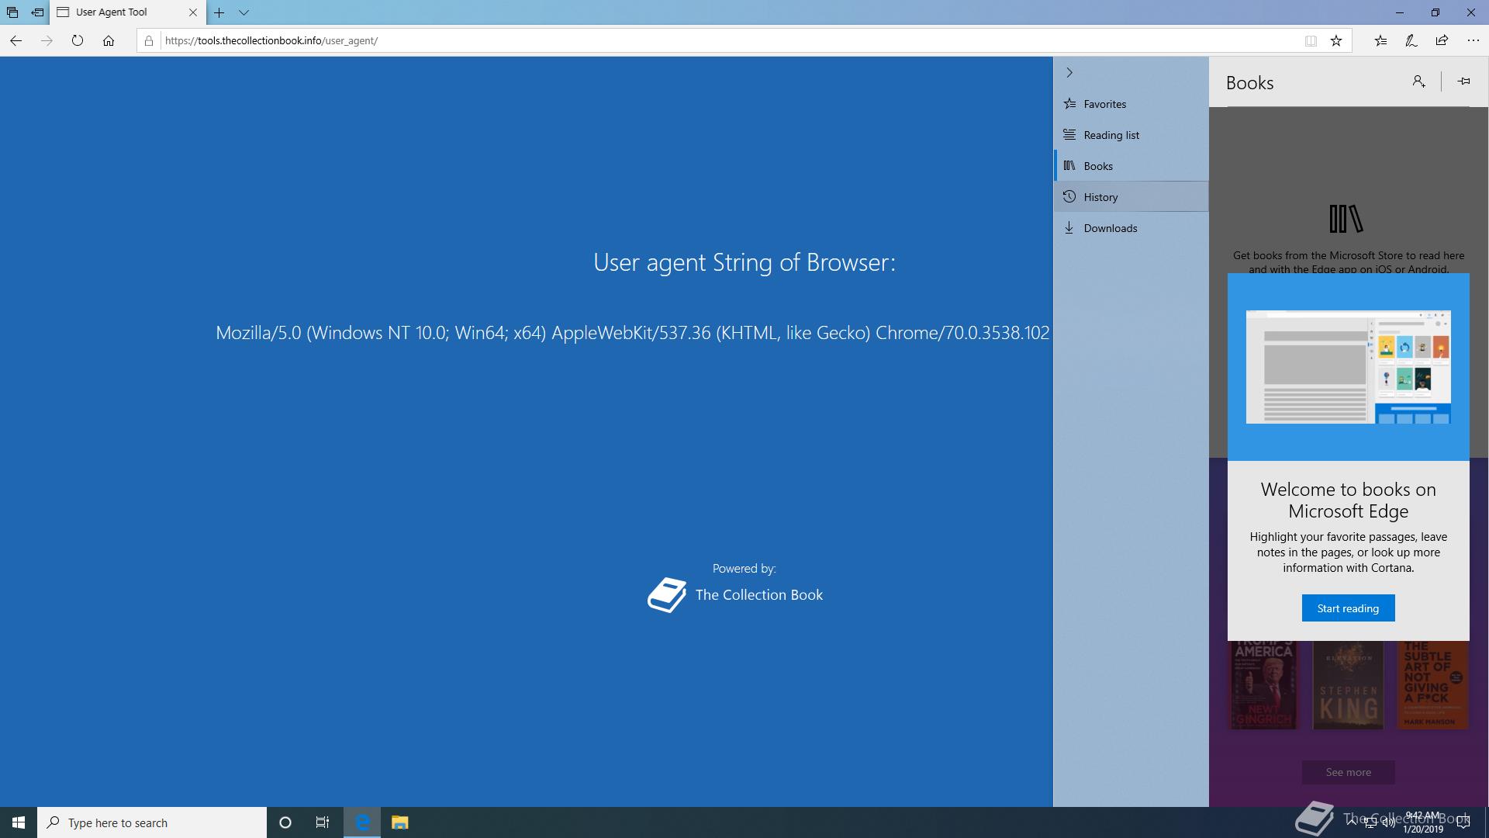The height and width of the screenshot is (838, 1489).
Task: Minimize the Edge window
Action: pyautogui.click(x=1400, y=12)
